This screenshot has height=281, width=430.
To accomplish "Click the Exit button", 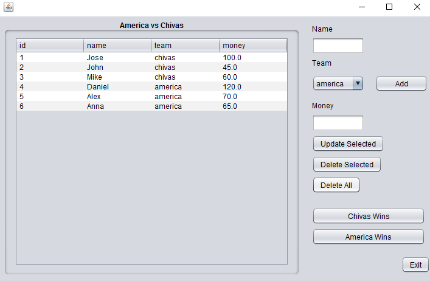I will click(x=415, y=265).
